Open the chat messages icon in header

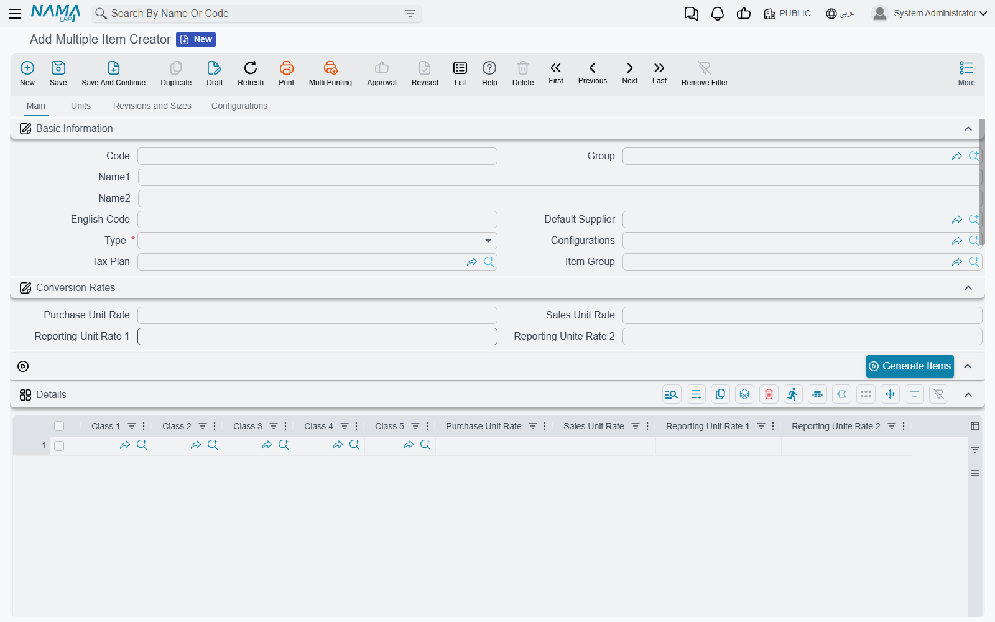click(x=691, y=14)
